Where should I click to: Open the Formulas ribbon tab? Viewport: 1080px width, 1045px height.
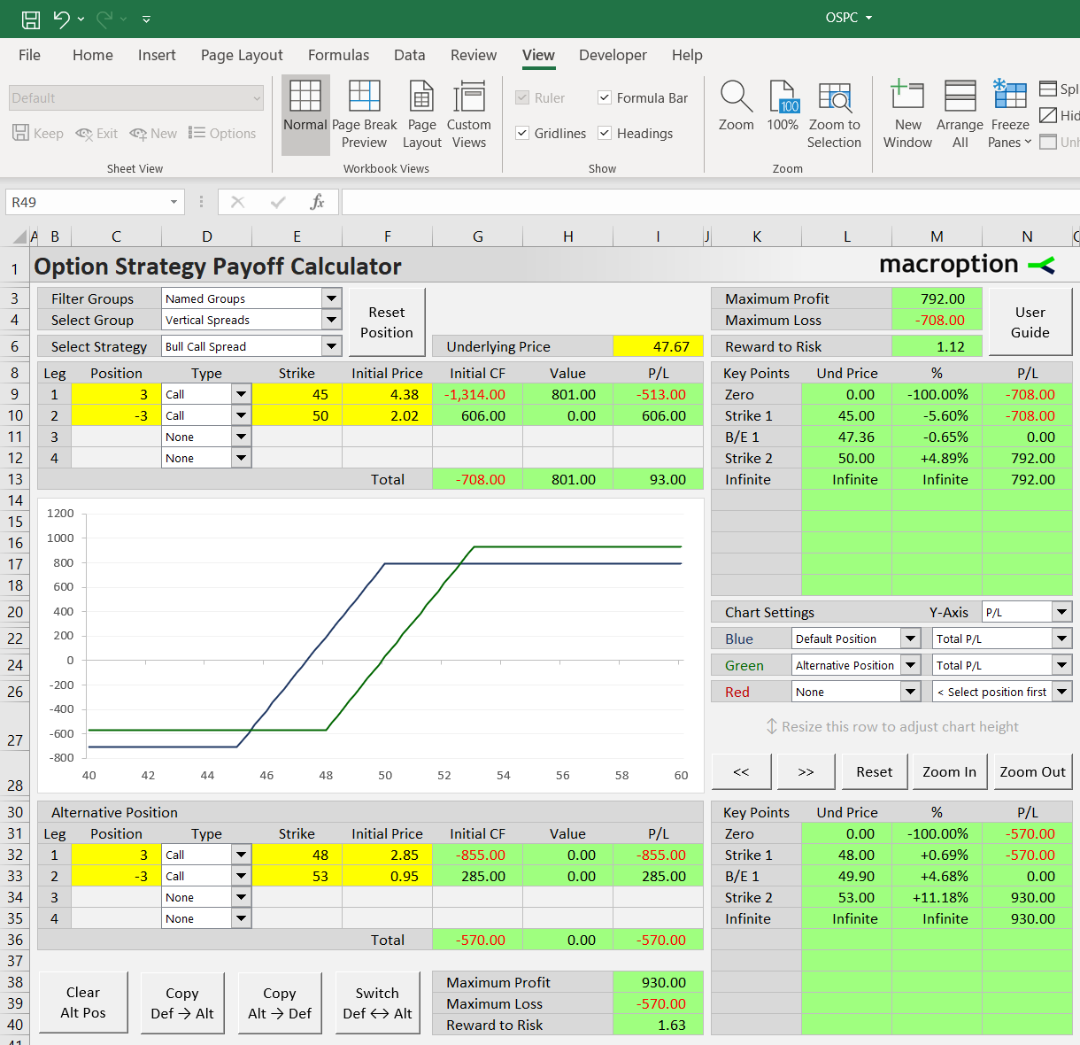338,55
